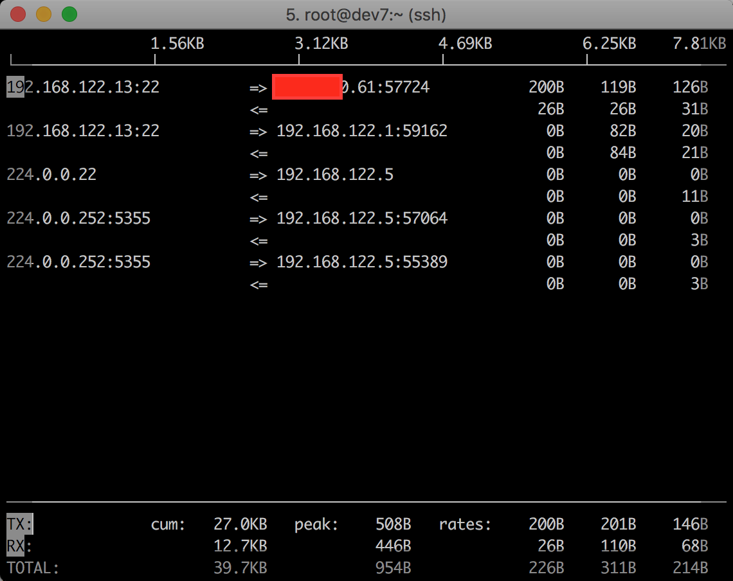This screenshot has height=581, width=733.
Task: Click the highlighted RX: label
Action: pos(19,546)
